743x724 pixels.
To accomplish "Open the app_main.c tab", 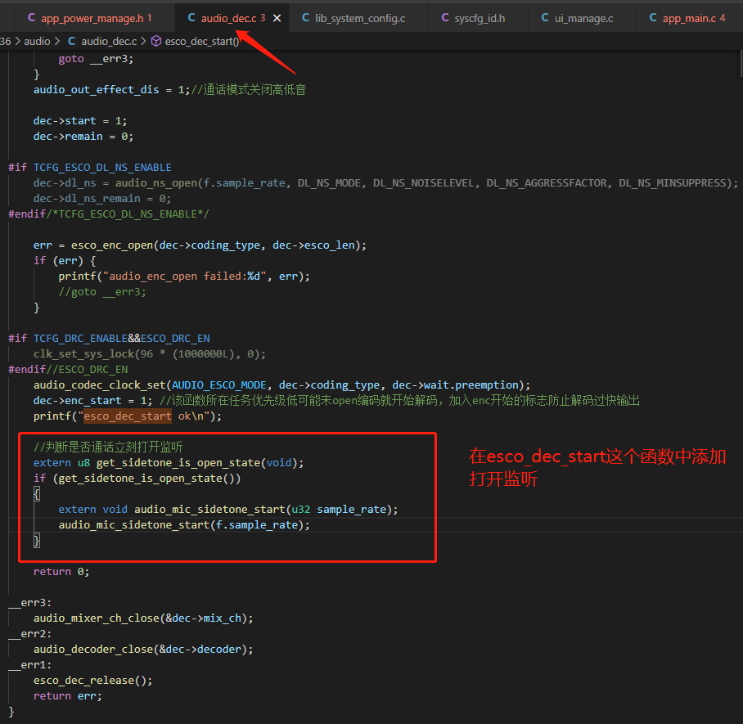I will tap(688, 18).
